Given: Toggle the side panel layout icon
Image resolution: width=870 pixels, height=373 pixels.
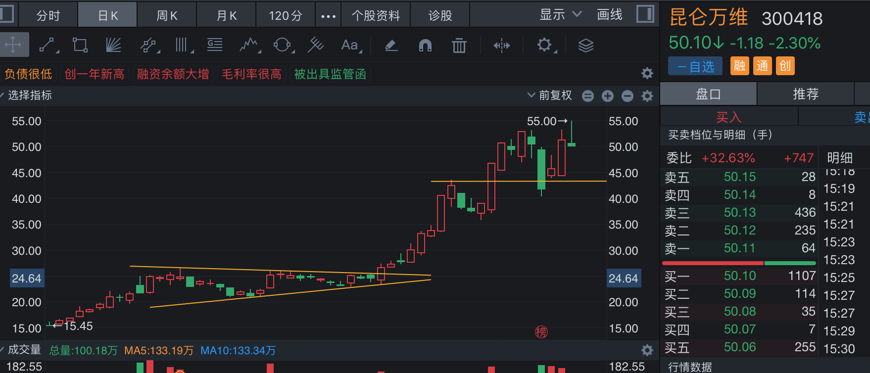Looking at the screenshot, I should (645, 14).
